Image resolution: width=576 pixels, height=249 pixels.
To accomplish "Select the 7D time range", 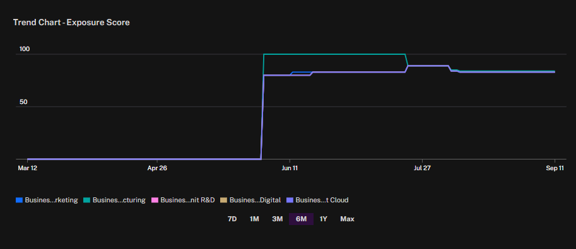I will click(x=232, y=219).
